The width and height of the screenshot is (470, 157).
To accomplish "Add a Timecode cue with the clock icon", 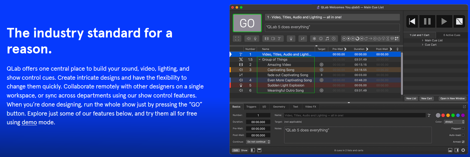I will [334, 39].
